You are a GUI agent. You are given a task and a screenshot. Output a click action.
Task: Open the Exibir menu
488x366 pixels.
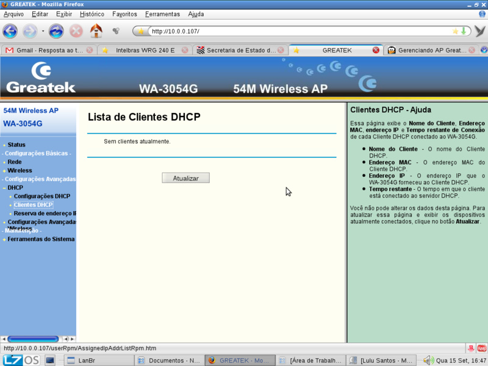(x=64, y=14)
